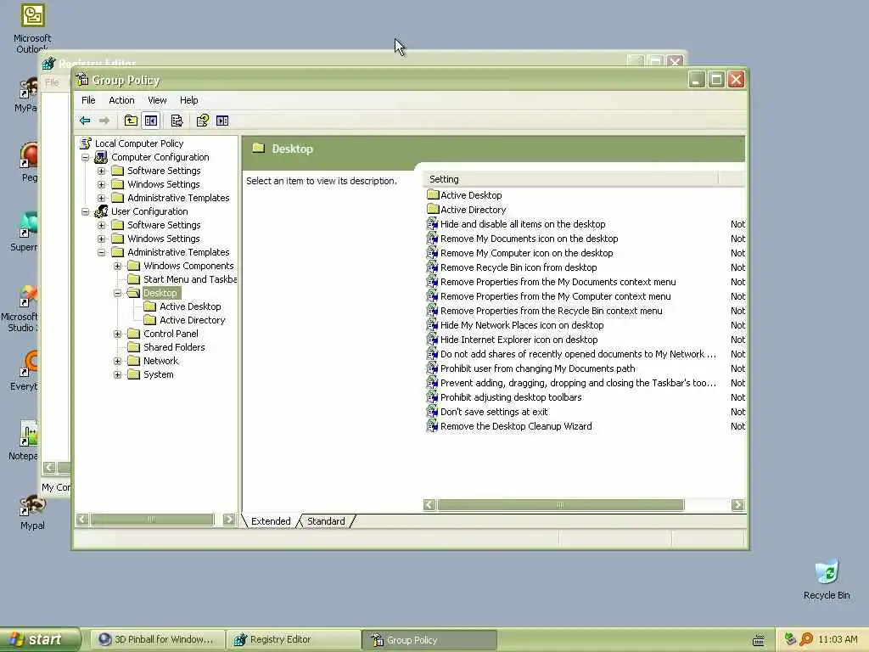Select 'Remove the Desktop Cleanup Wizard' setting
869x652 pixels.
[x=516, y=426]
